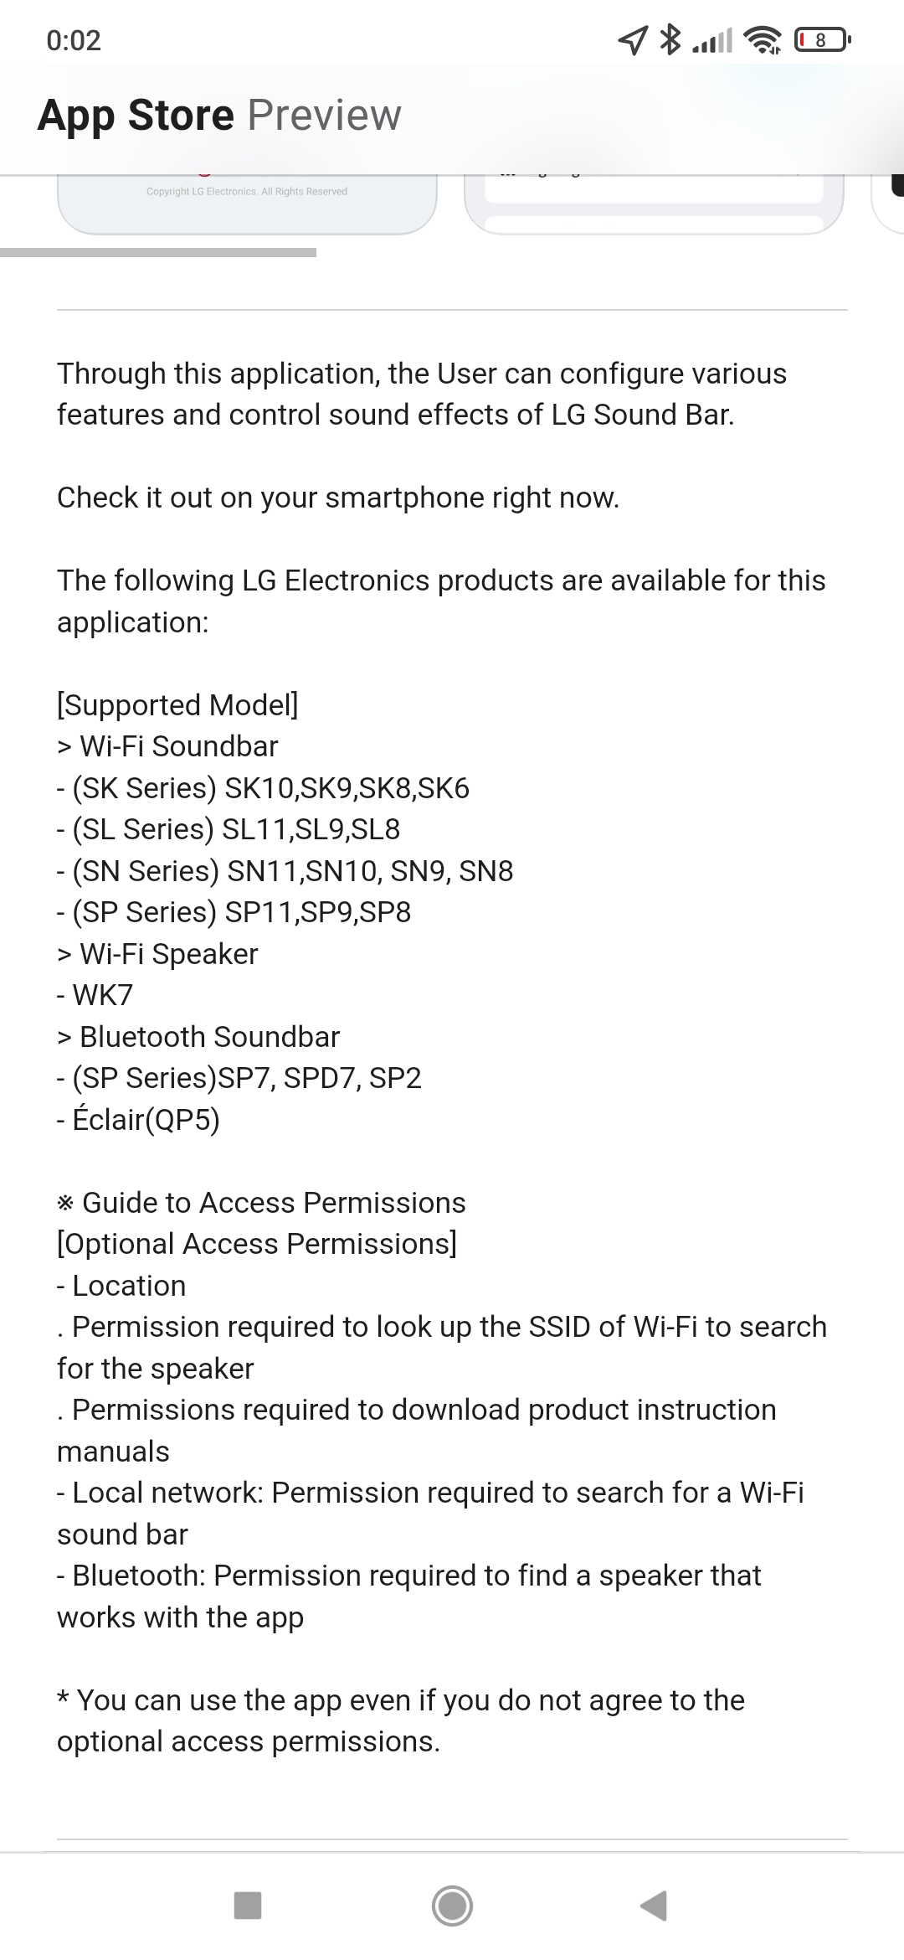
Task: Open the App Store Preview header
Action: (219, 115)
